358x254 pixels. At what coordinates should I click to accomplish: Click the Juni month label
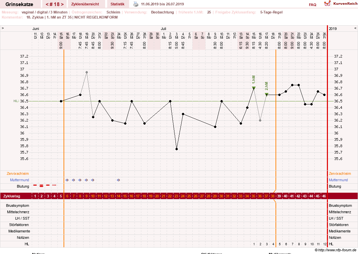coord(35,29)
